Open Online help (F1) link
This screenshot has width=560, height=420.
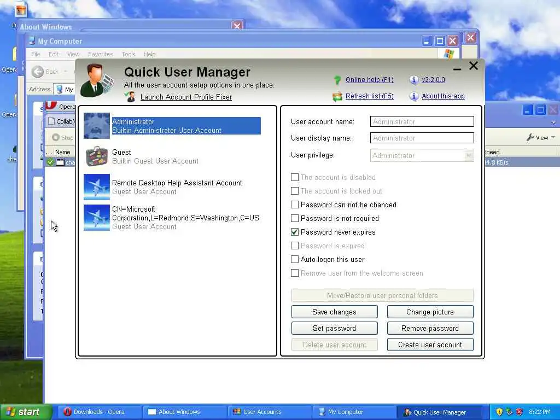coord(370,80)
